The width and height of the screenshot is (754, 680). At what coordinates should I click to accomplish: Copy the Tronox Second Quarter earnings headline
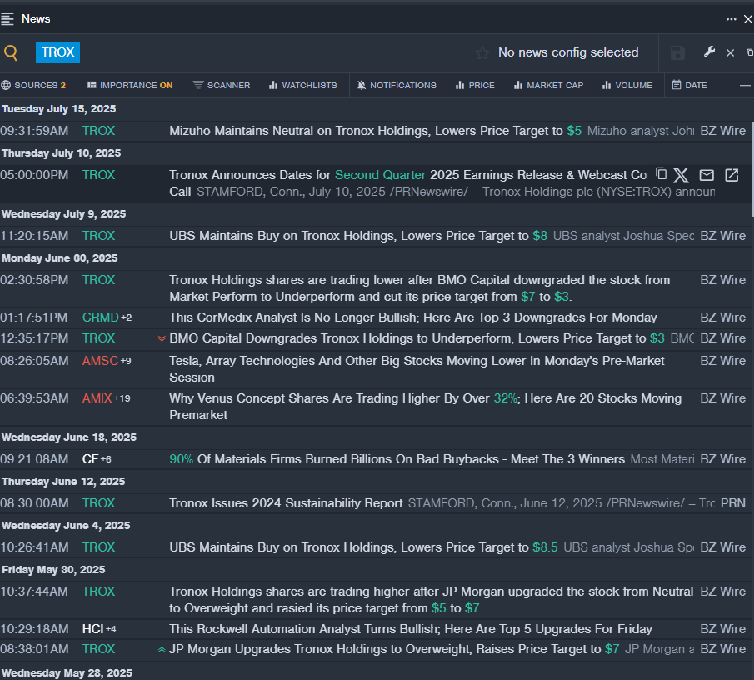pyautogui.click(x=662, y=174)
